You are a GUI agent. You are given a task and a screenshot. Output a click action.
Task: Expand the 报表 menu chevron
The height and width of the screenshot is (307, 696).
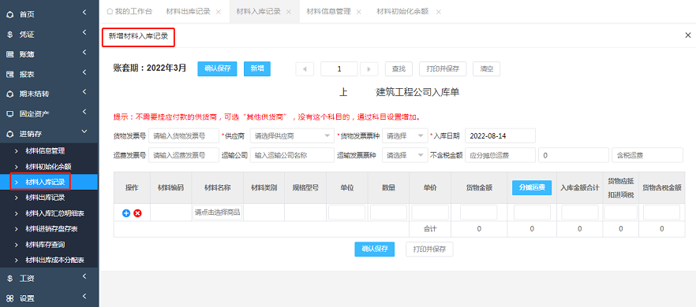coord(84,72)
